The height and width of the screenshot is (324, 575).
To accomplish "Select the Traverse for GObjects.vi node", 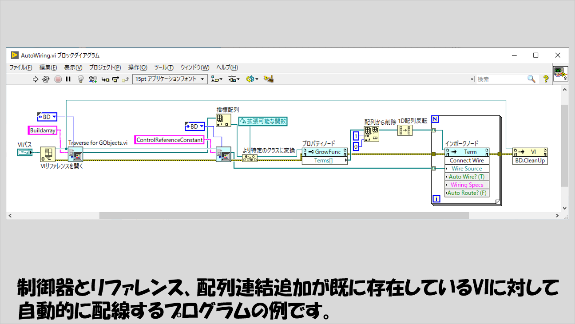I will [x=75, y=154].
